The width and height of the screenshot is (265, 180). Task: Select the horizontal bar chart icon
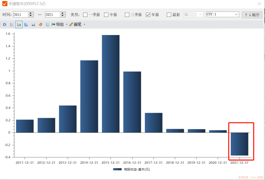26,25
